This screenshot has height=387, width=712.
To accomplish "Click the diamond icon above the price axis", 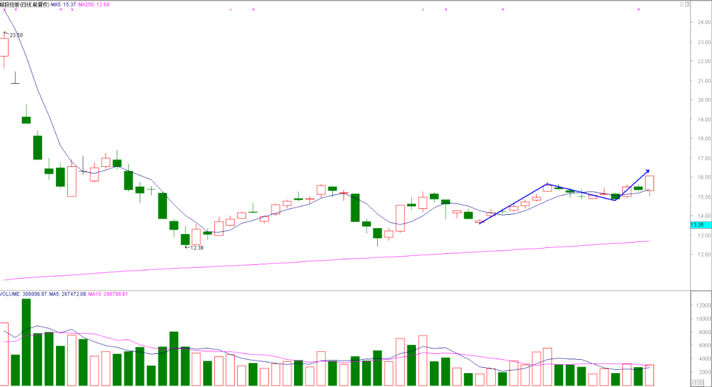I will pyautogui.click(x=682, y=5).
